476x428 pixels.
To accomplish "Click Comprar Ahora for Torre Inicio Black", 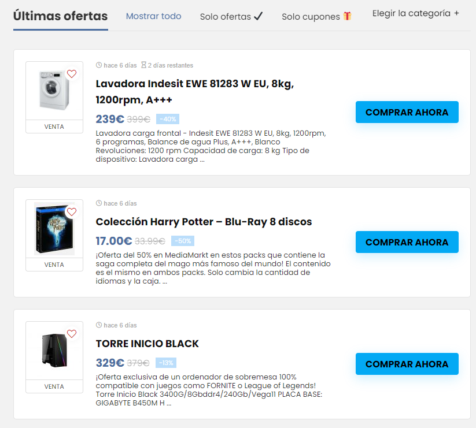I will click(x=407, y=364).
